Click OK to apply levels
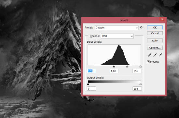 [x=155, y=27]
